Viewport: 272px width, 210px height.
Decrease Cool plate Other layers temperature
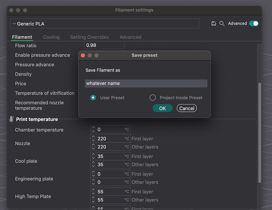(93, 166)
